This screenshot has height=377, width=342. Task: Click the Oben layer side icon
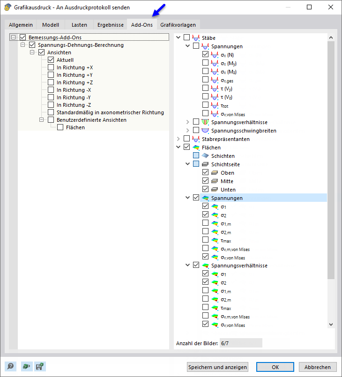(215, 173)
